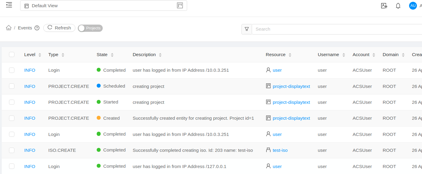Sort table by Username column header
The image size is (422, 174).
tap(328, 55)
